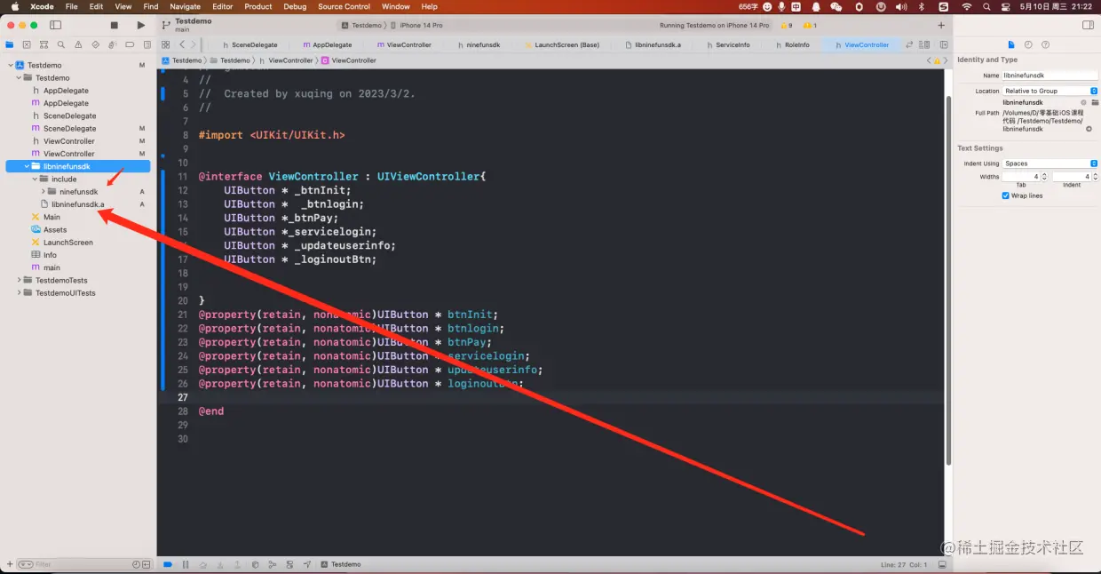Screen dimensions: 1101x574
Task: Show the Quick Help inspector
Action: (x=1045, y=44)
